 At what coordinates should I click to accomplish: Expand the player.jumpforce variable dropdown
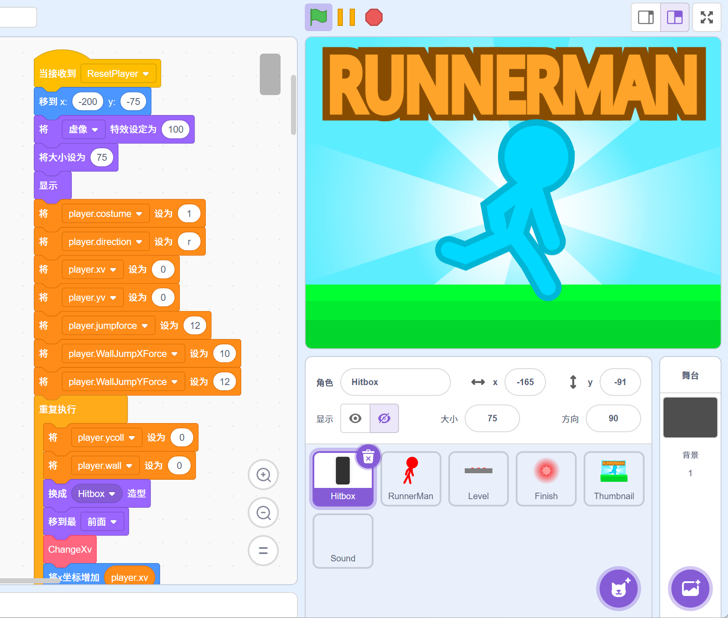click(145, 326)
